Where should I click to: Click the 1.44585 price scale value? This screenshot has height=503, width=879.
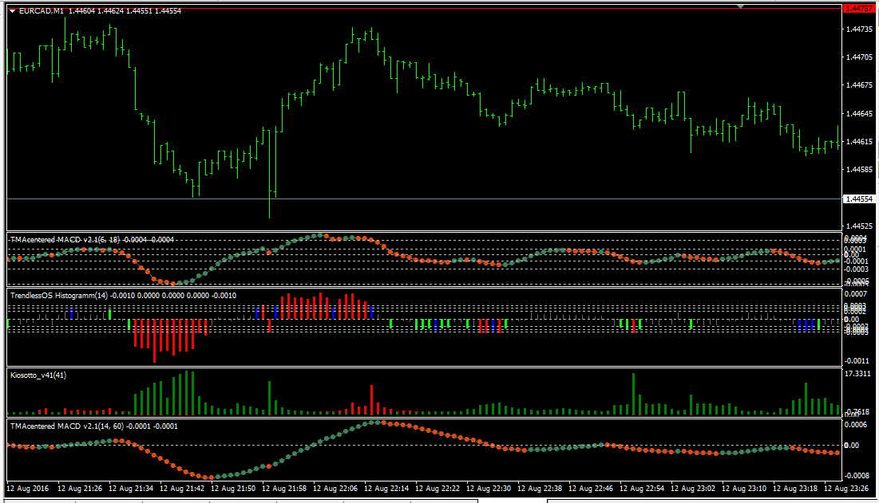[x=859, y=170]
